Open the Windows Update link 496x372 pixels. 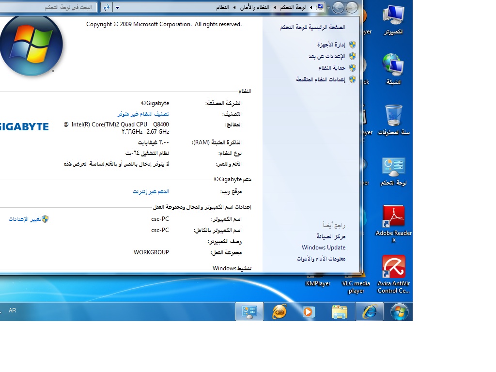[x=323, y=248]
